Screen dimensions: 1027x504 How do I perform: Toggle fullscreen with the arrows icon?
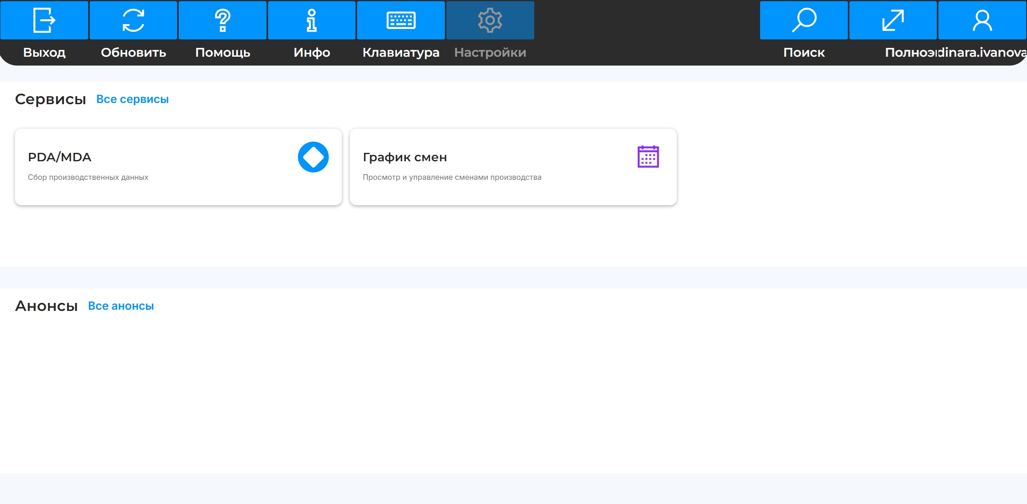[x=893, y=20]
